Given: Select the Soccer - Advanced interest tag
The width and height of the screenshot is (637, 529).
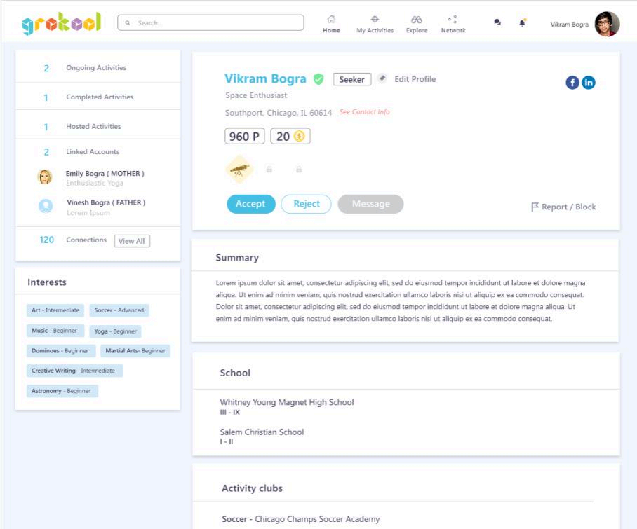Looking at the screenshot, I should pos(119,310).
